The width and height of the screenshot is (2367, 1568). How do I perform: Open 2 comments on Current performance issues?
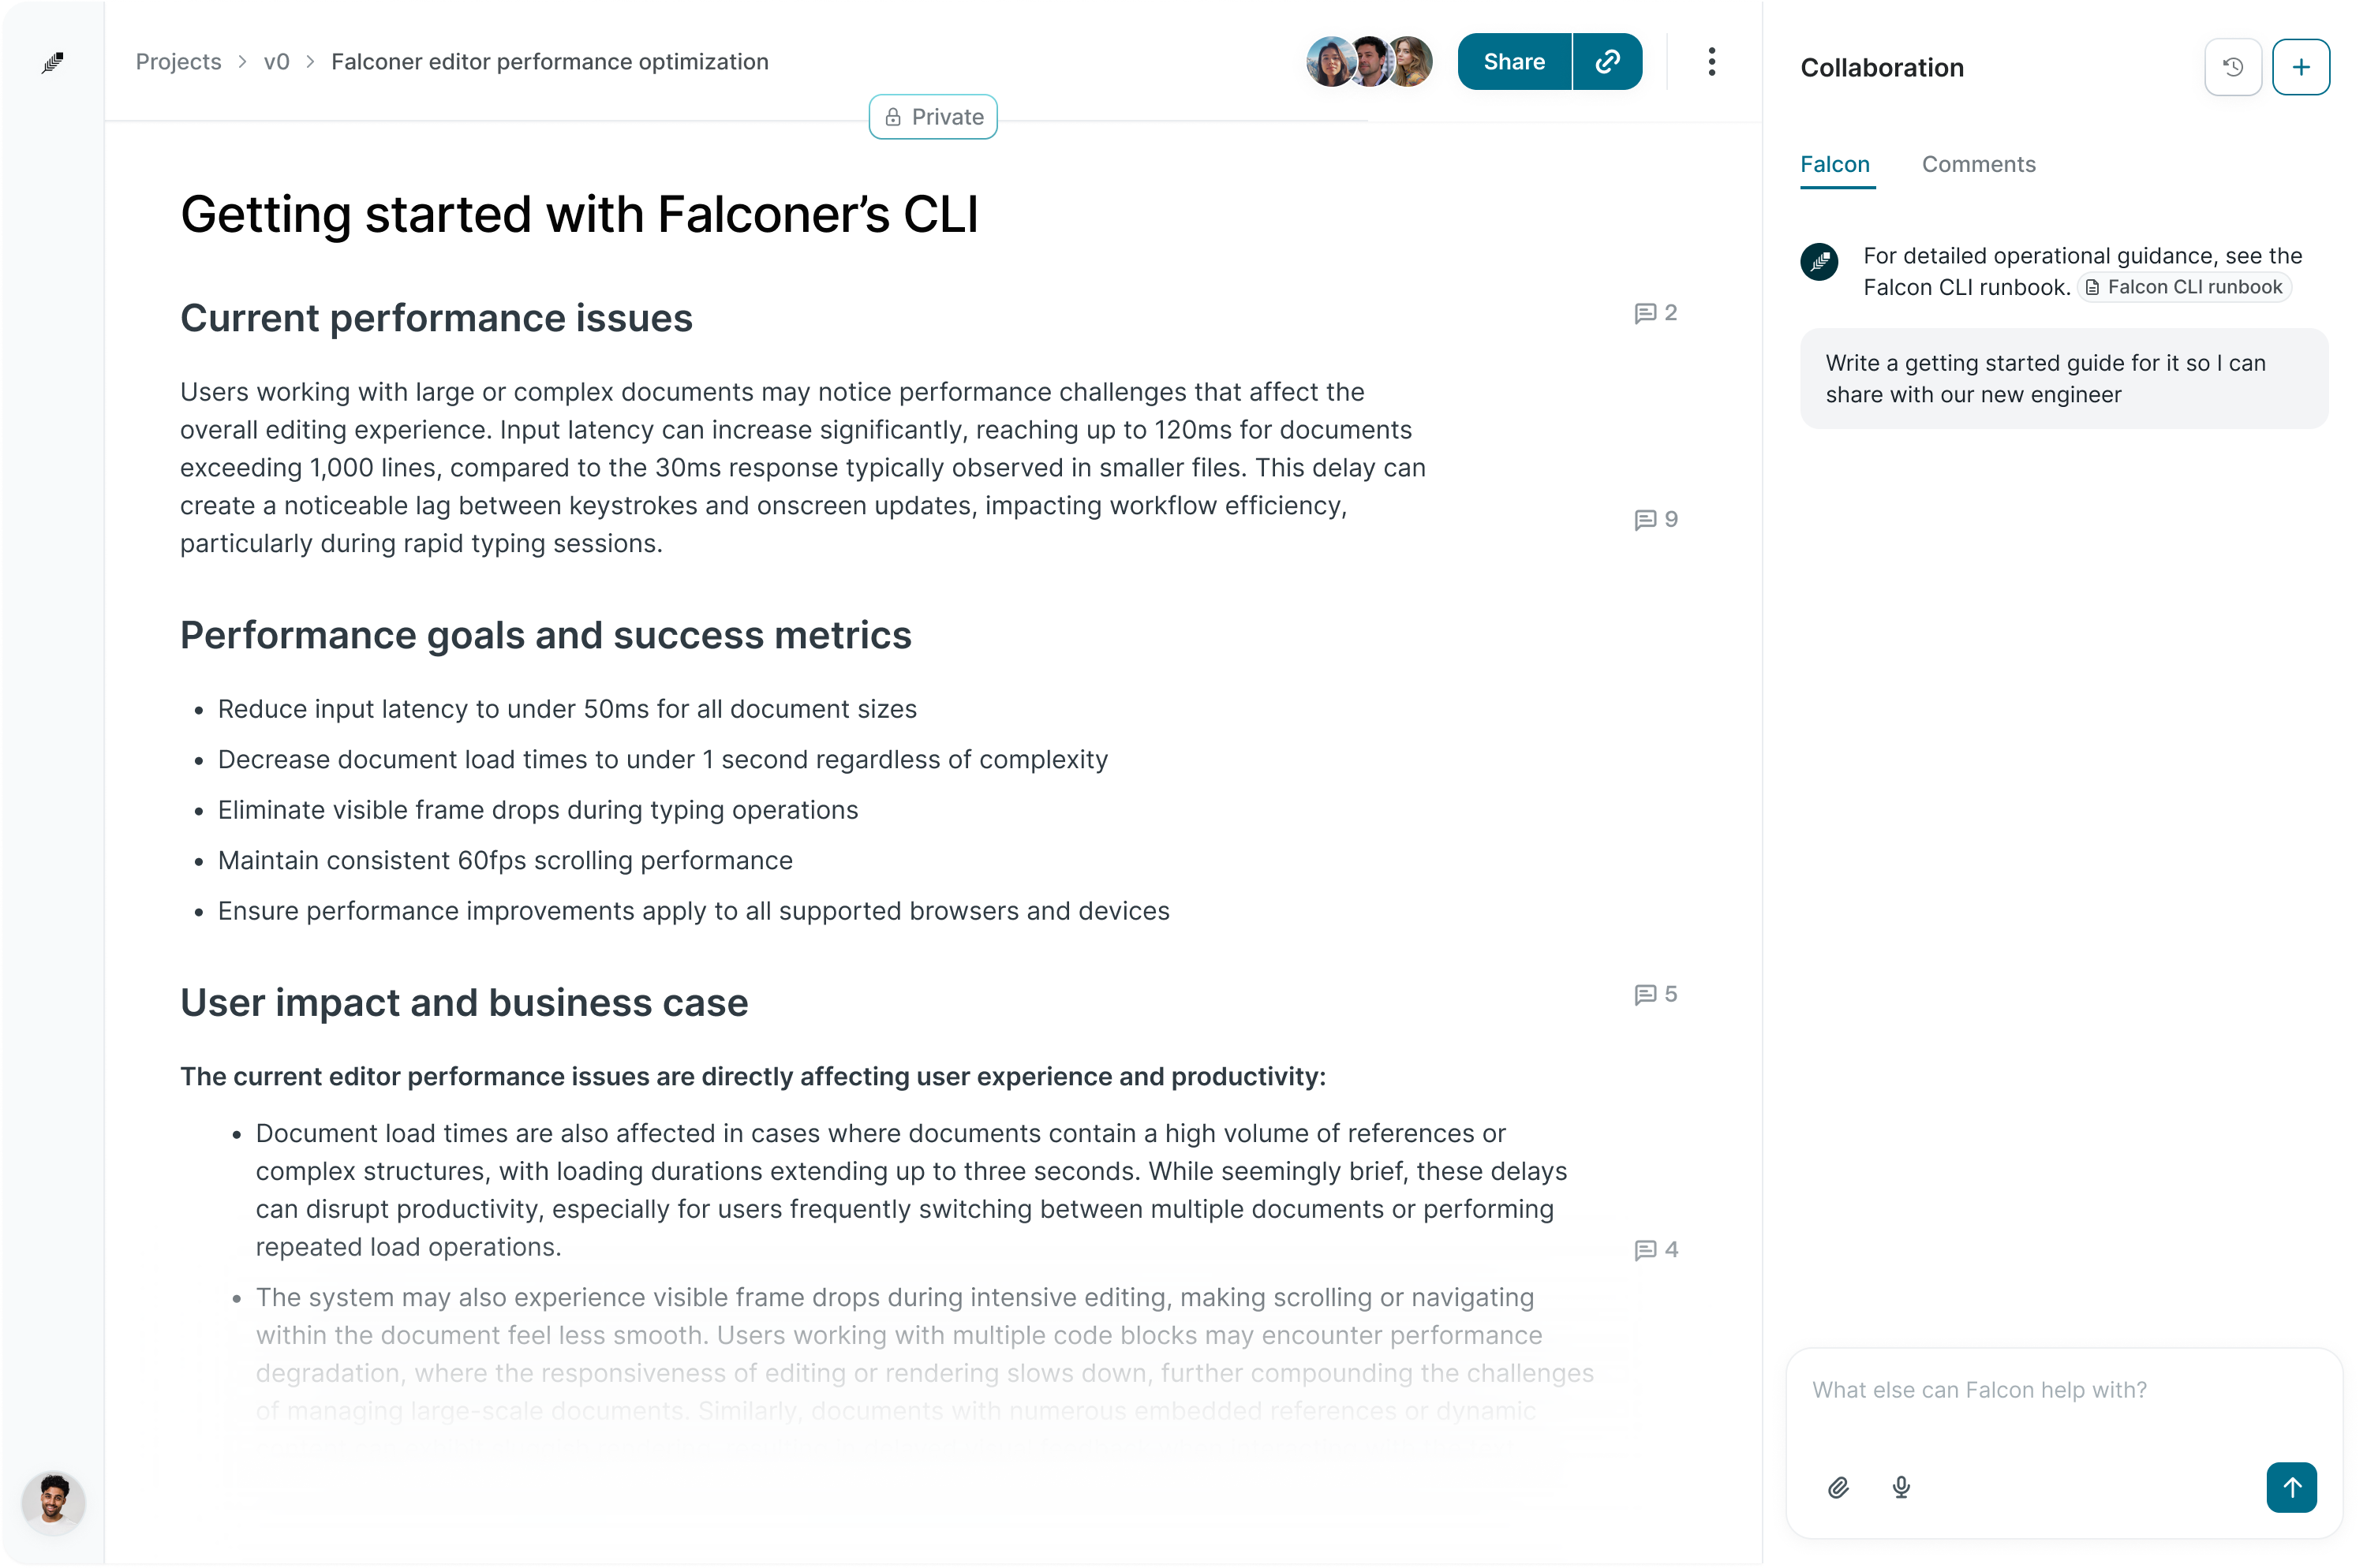point(1655,313)
